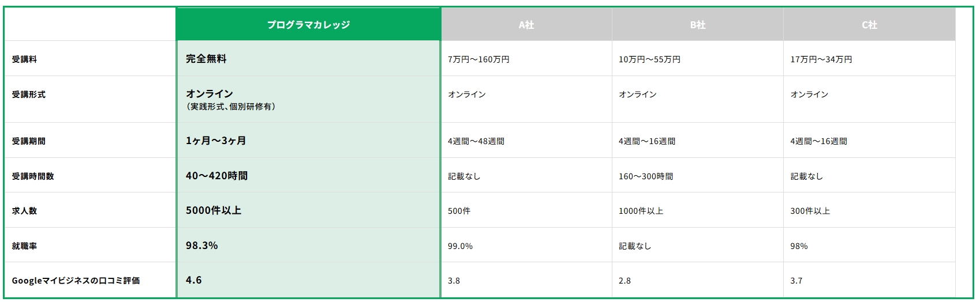Click the B社 column header

697,25
